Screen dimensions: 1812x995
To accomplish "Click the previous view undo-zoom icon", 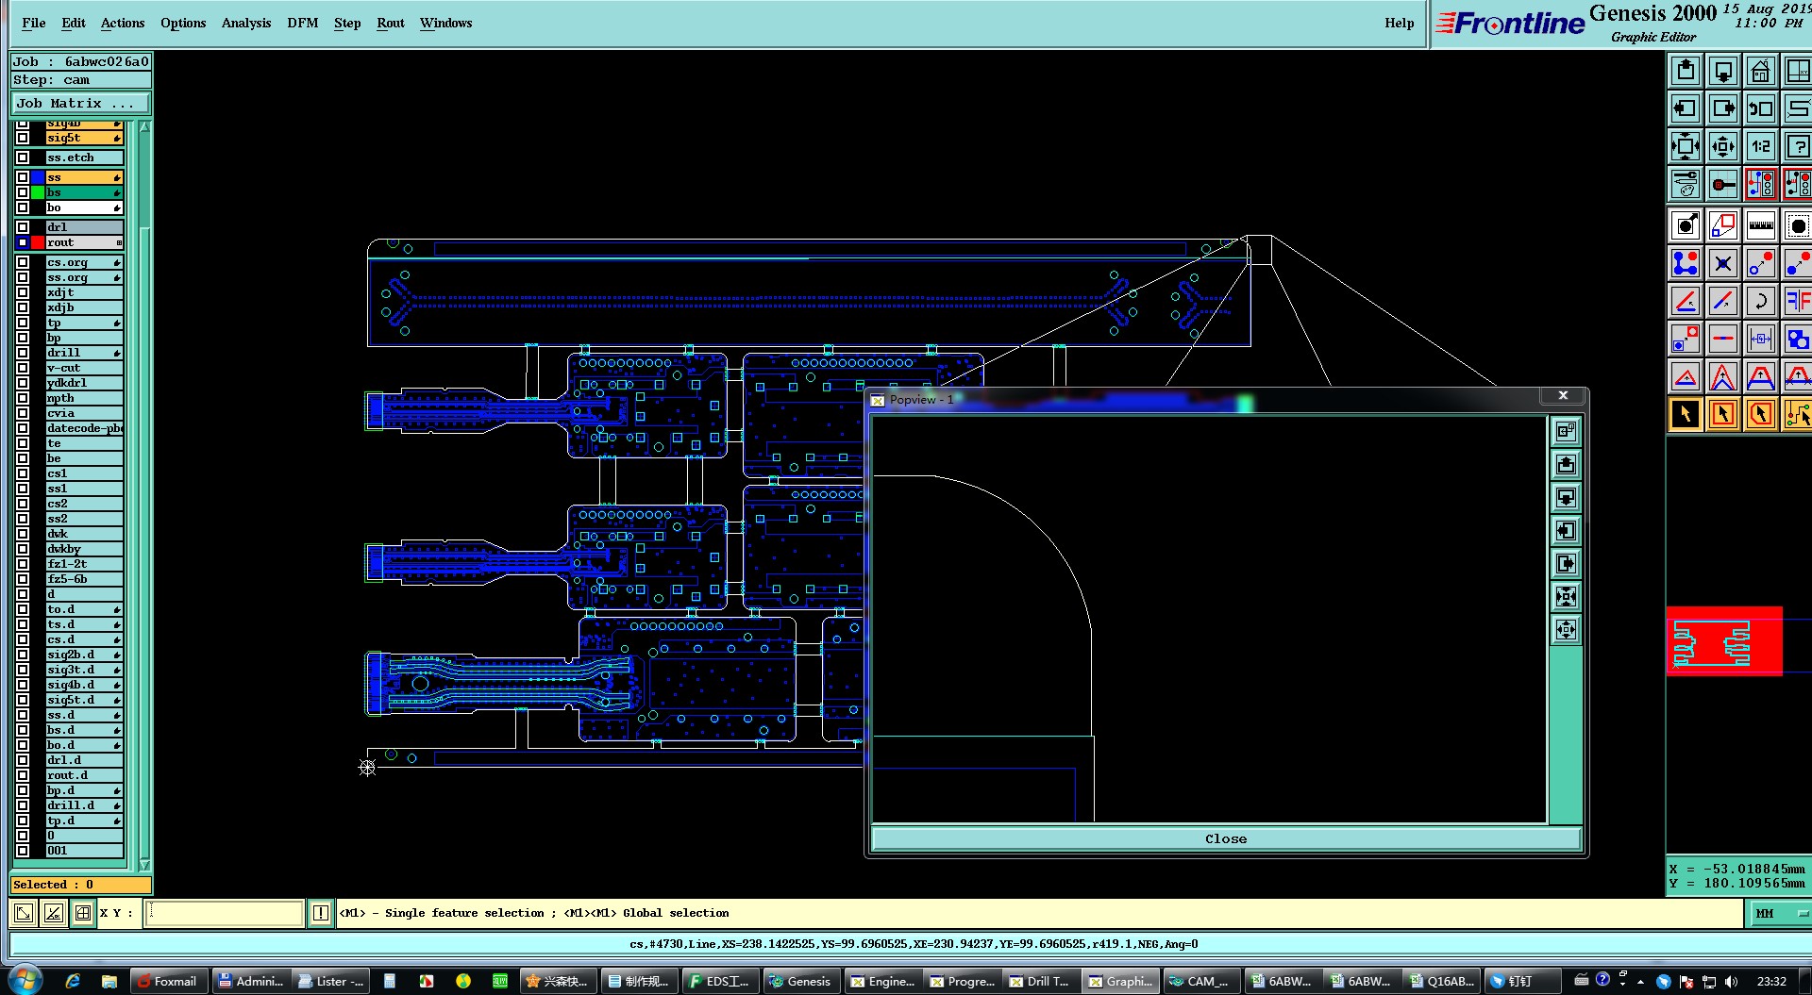I will coord(1761,108).
